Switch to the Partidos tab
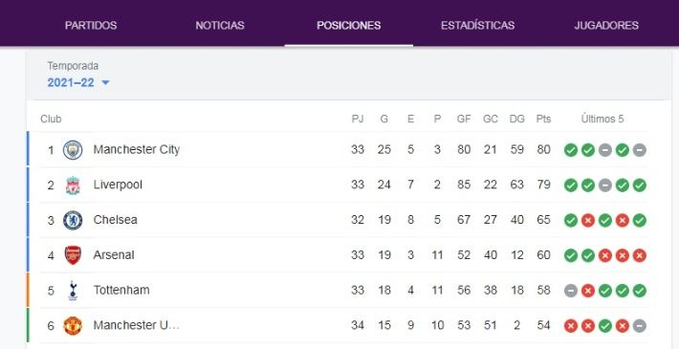Viewport: 679px width, 349px height. [91, 25]
